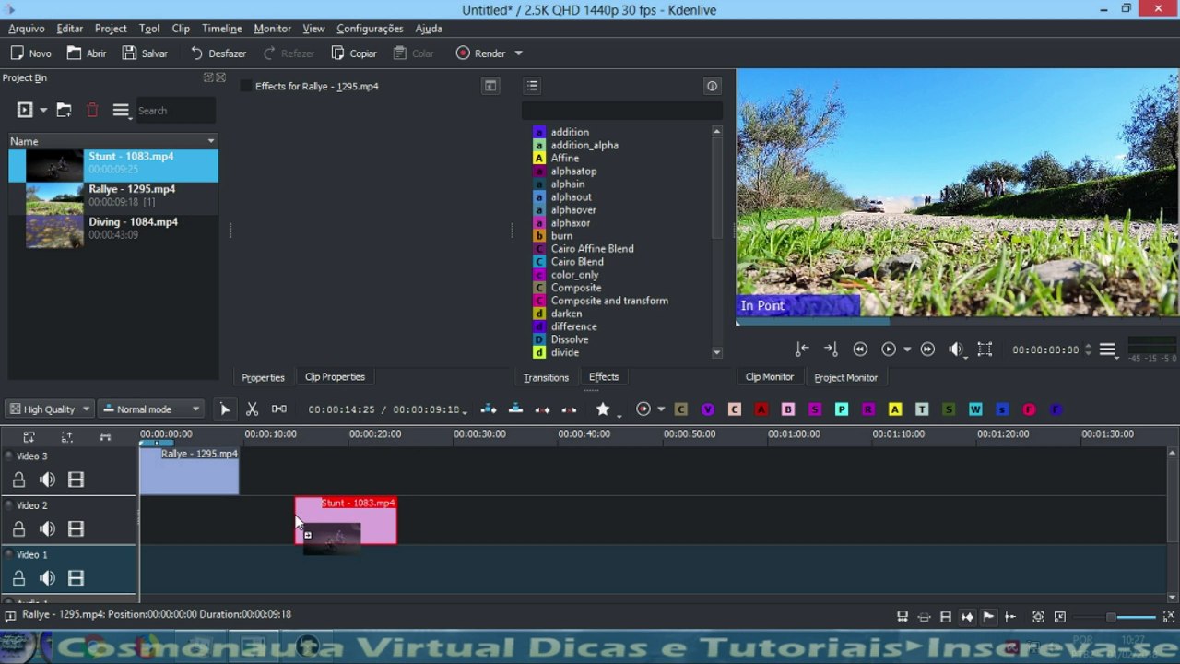
Task: Click the Desfazer undo button
Action: tap(218, 53)
